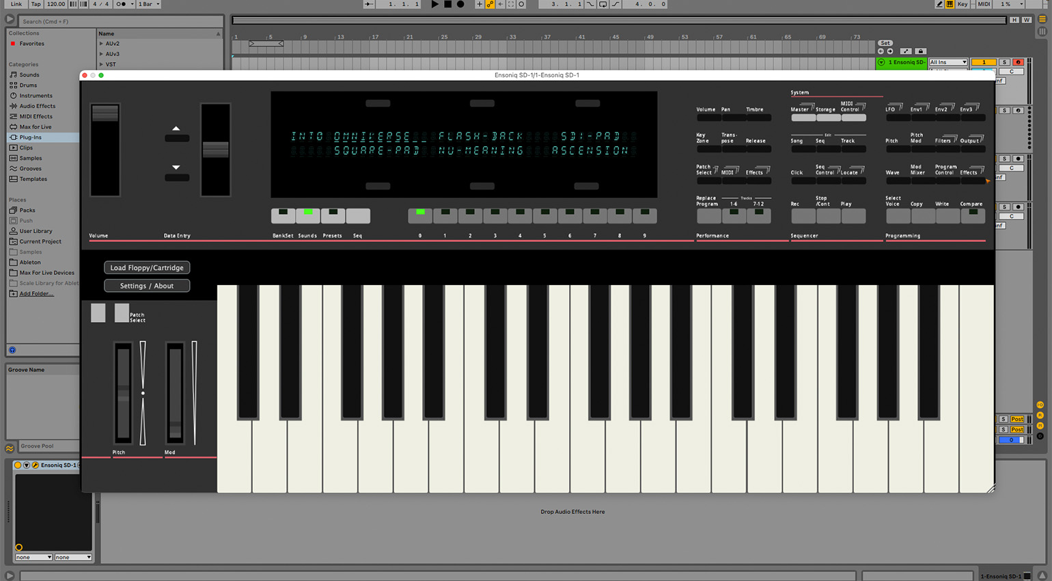This screenshot has height=581, width=1052.
Task: Arm the Ensoniq SD- track for recording
Action: pyautogui.click(x=1018, y=62)
